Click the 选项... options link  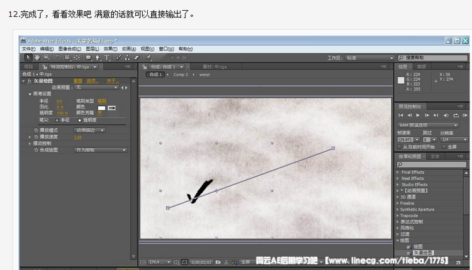(93, 81)
